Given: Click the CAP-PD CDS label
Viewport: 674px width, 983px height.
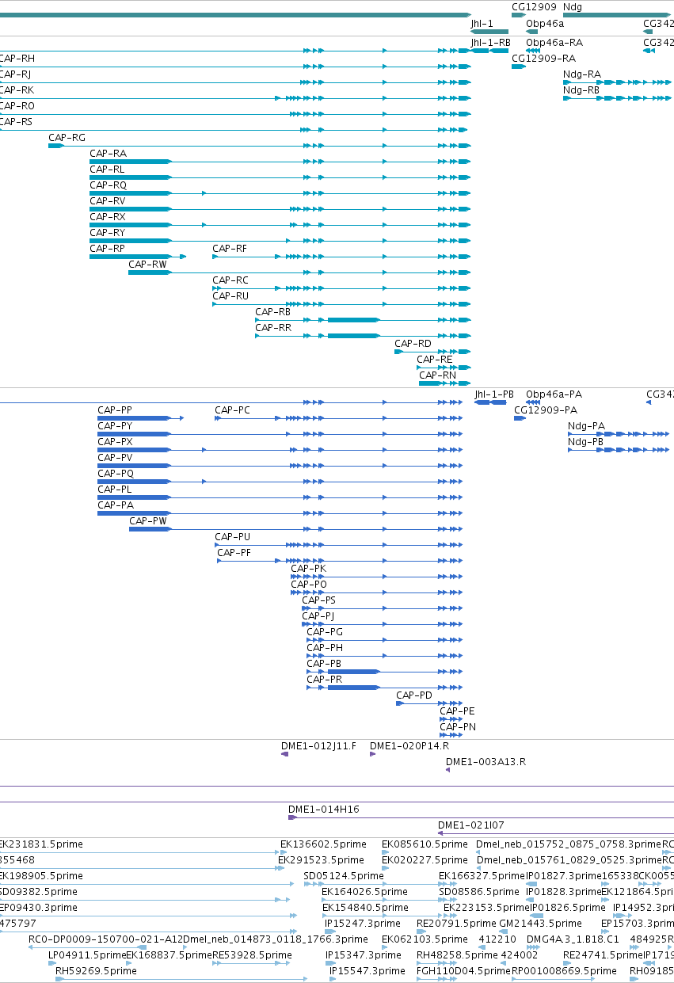Looking at the screenshot, I should [x=415, y=695].
